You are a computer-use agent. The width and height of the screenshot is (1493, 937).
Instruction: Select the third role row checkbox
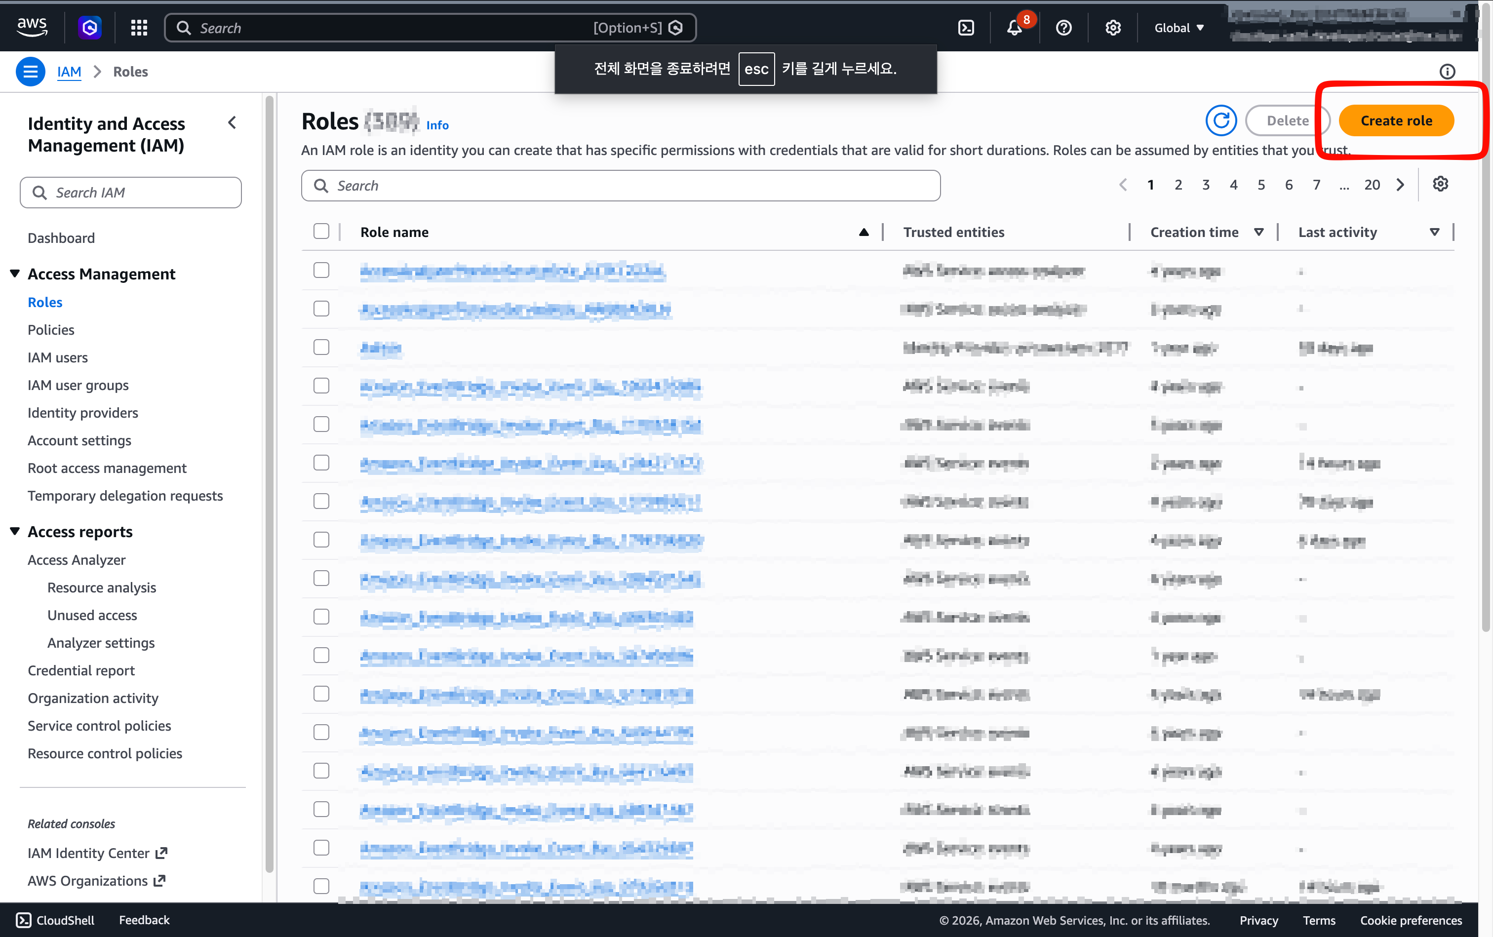click(321, 347)
